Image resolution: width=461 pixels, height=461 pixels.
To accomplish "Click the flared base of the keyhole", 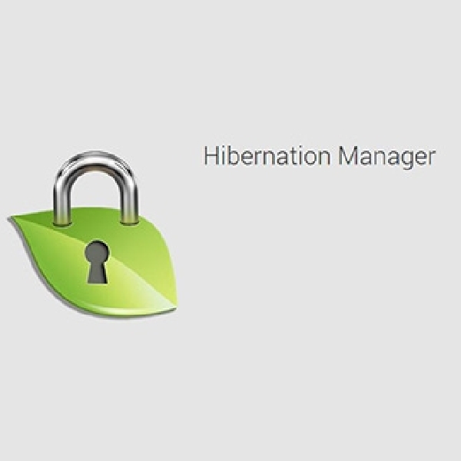I will [97, 277].
